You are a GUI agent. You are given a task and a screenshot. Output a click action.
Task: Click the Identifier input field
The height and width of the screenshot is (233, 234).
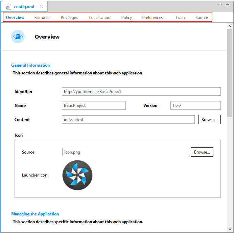141,92
